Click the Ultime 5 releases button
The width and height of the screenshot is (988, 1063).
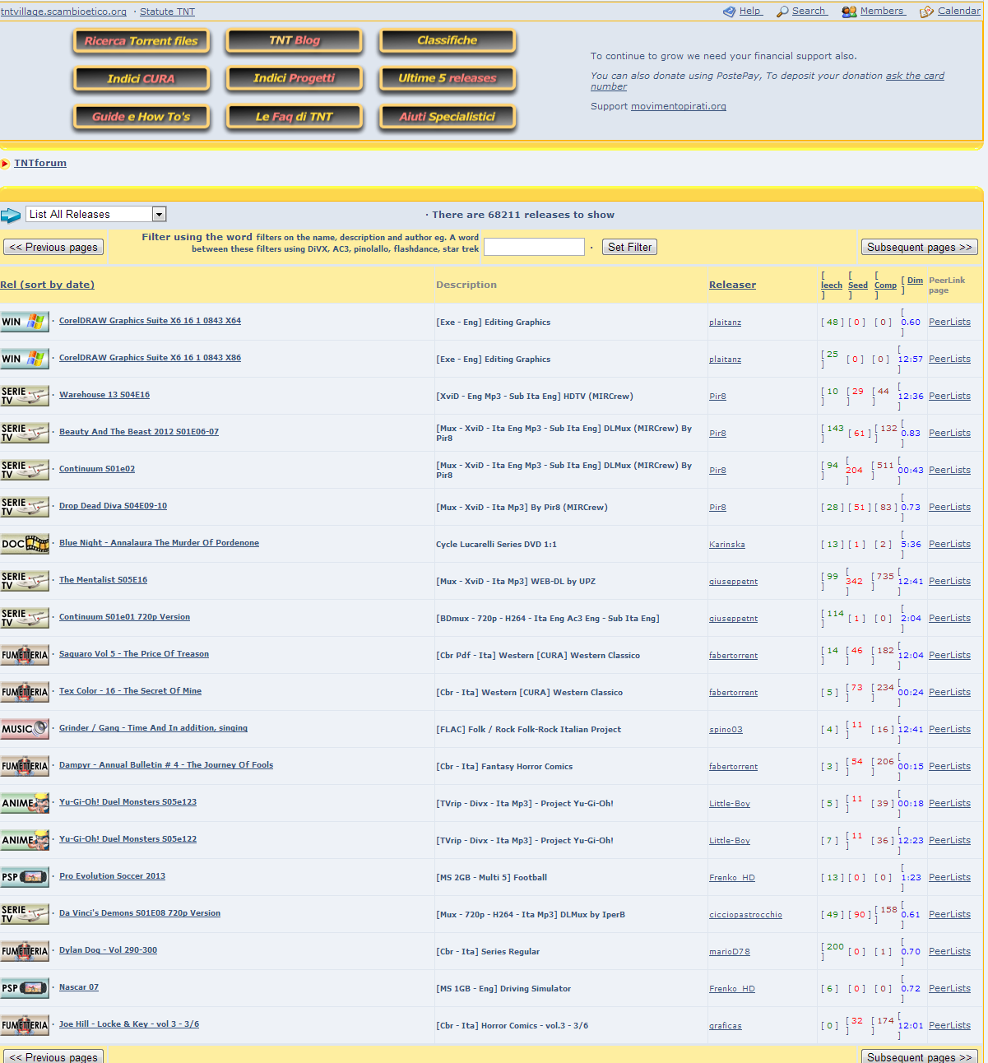pyautogui.click(x=448, y=78)
